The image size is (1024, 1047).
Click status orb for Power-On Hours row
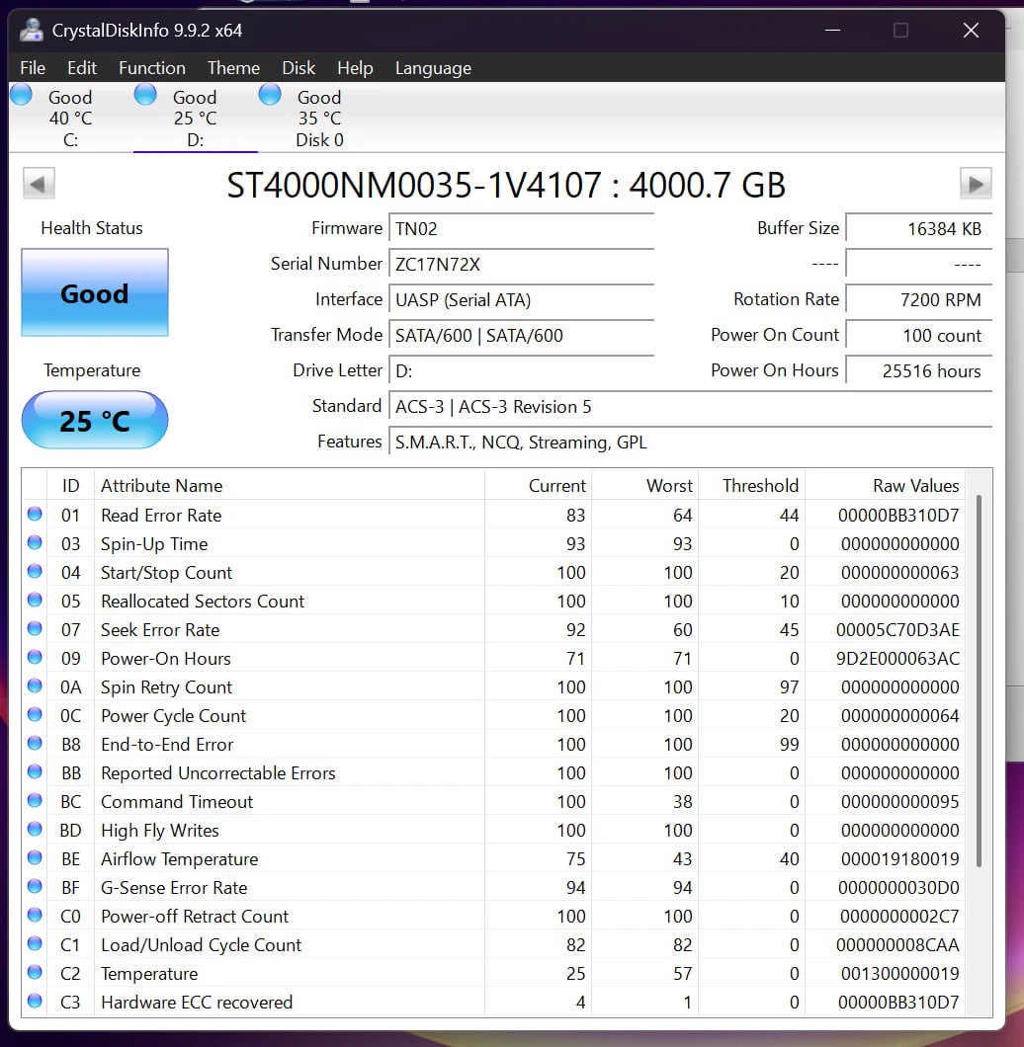pyautogui.click(x=35, y=658)
